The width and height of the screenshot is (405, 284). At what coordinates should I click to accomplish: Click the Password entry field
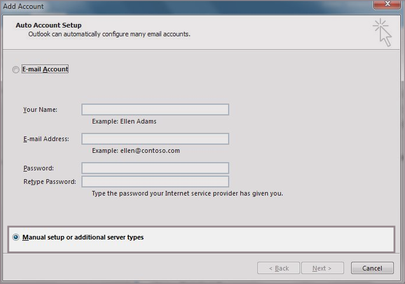click(155, 168)
